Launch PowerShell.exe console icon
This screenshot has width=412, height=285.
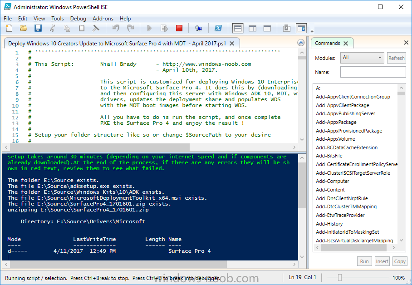coord(218,28)
